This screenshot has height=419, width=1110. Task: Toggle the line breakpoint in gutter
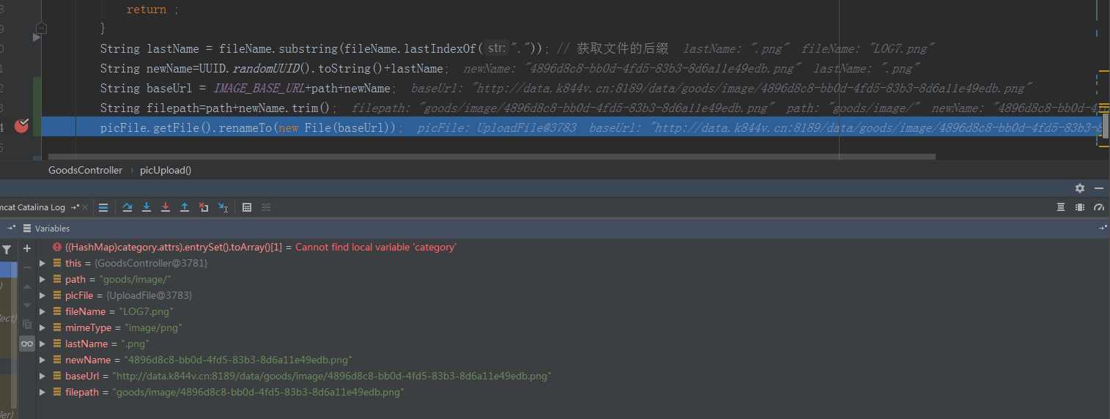[x=21, y=126]
